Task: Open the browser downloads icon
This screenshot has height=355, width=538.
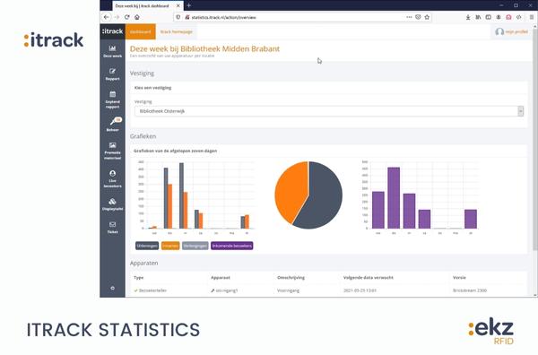Action: coord(468,17)
